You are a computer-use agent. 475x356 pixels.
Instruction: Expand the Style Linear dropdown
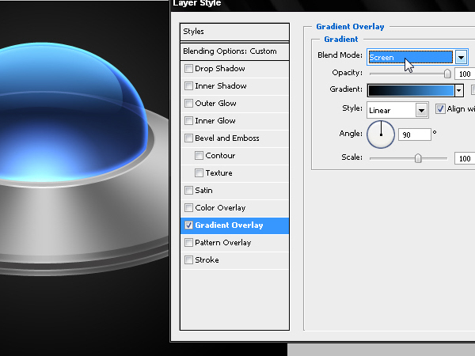421,110
